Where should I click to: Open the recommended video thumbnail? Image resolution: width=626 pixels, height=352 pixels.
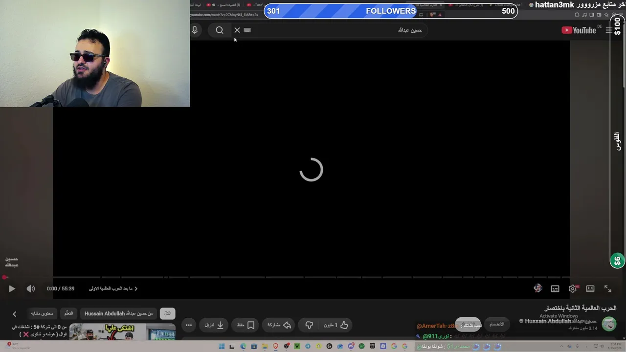122,332
